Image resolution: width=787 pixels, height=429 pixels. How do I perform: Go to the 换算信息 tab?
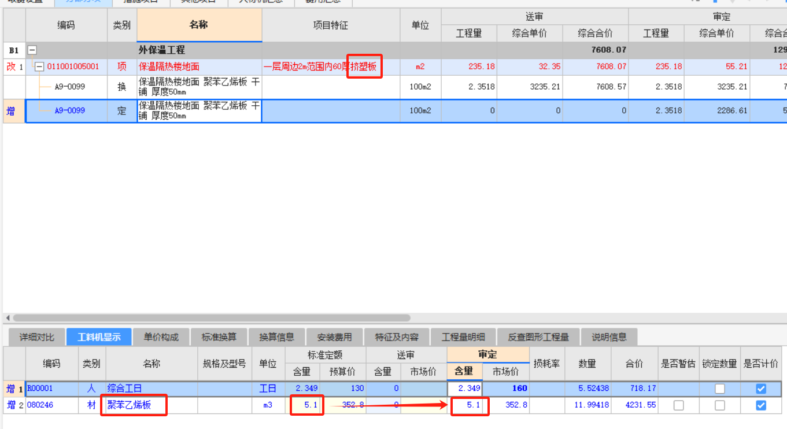276,337
